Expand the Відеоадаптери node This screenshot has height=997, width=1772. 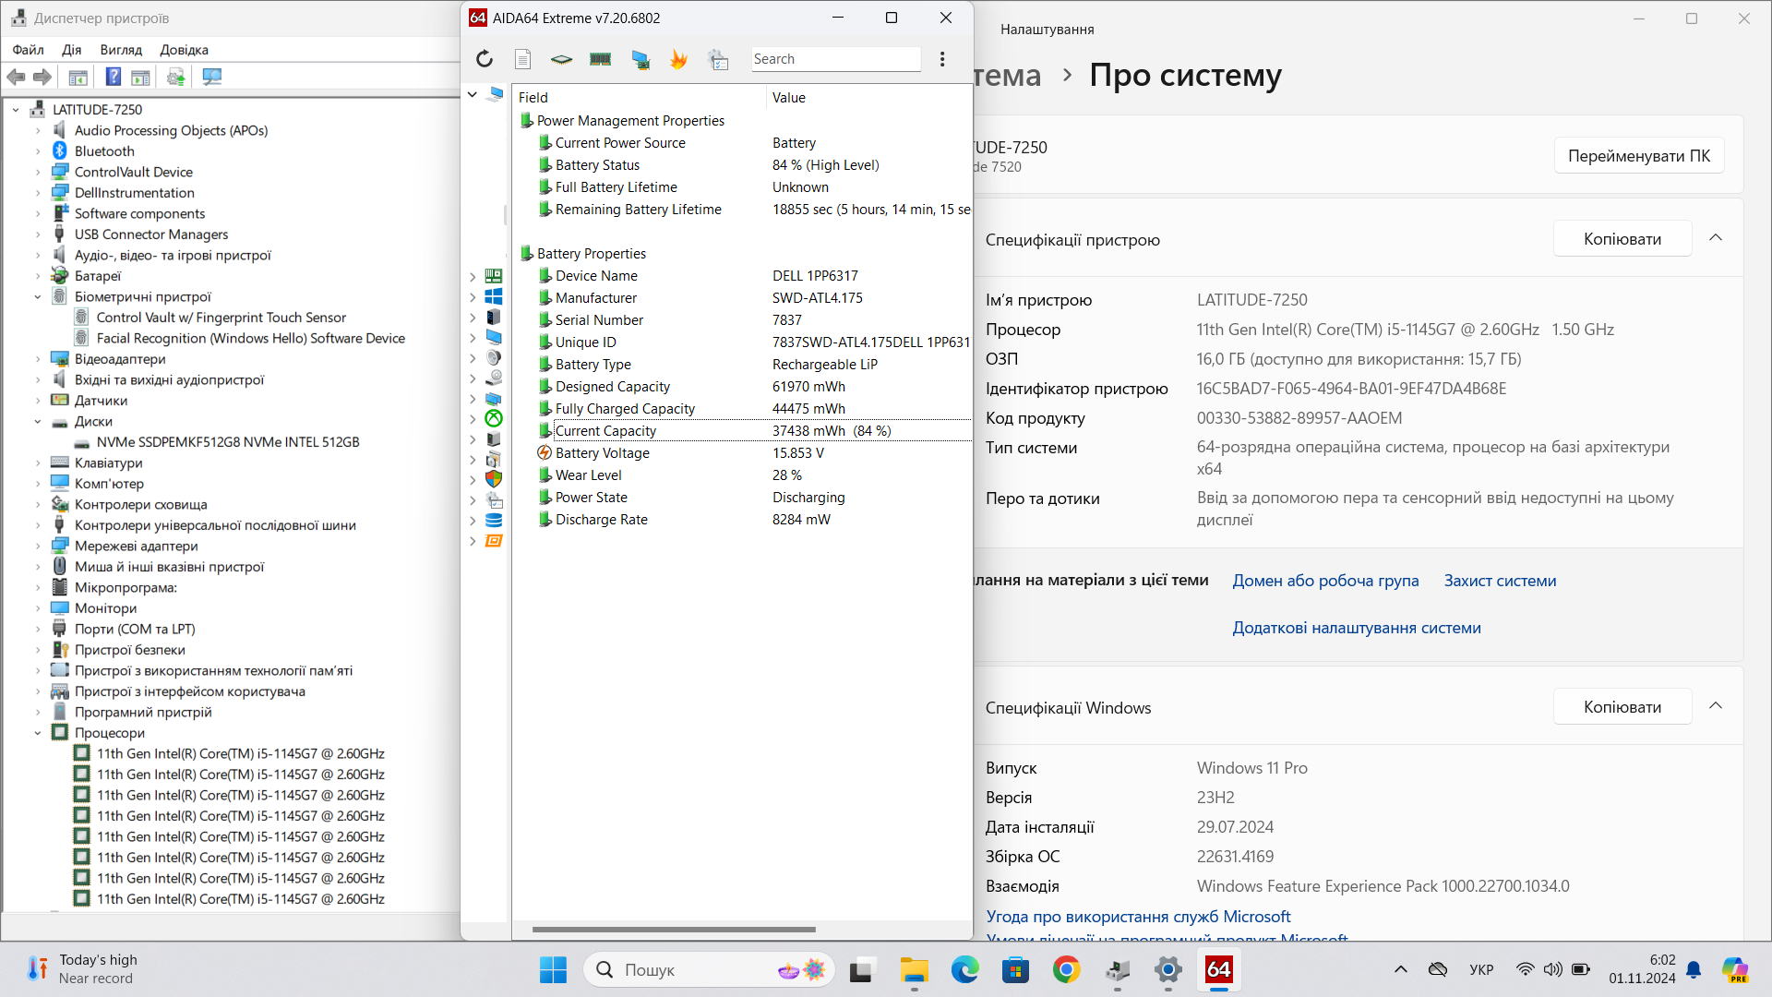[38, 359]
